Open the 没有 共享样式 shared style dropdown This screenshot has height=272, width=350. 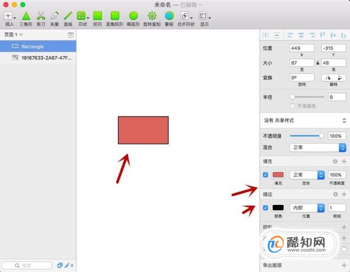tap(305, 121)
